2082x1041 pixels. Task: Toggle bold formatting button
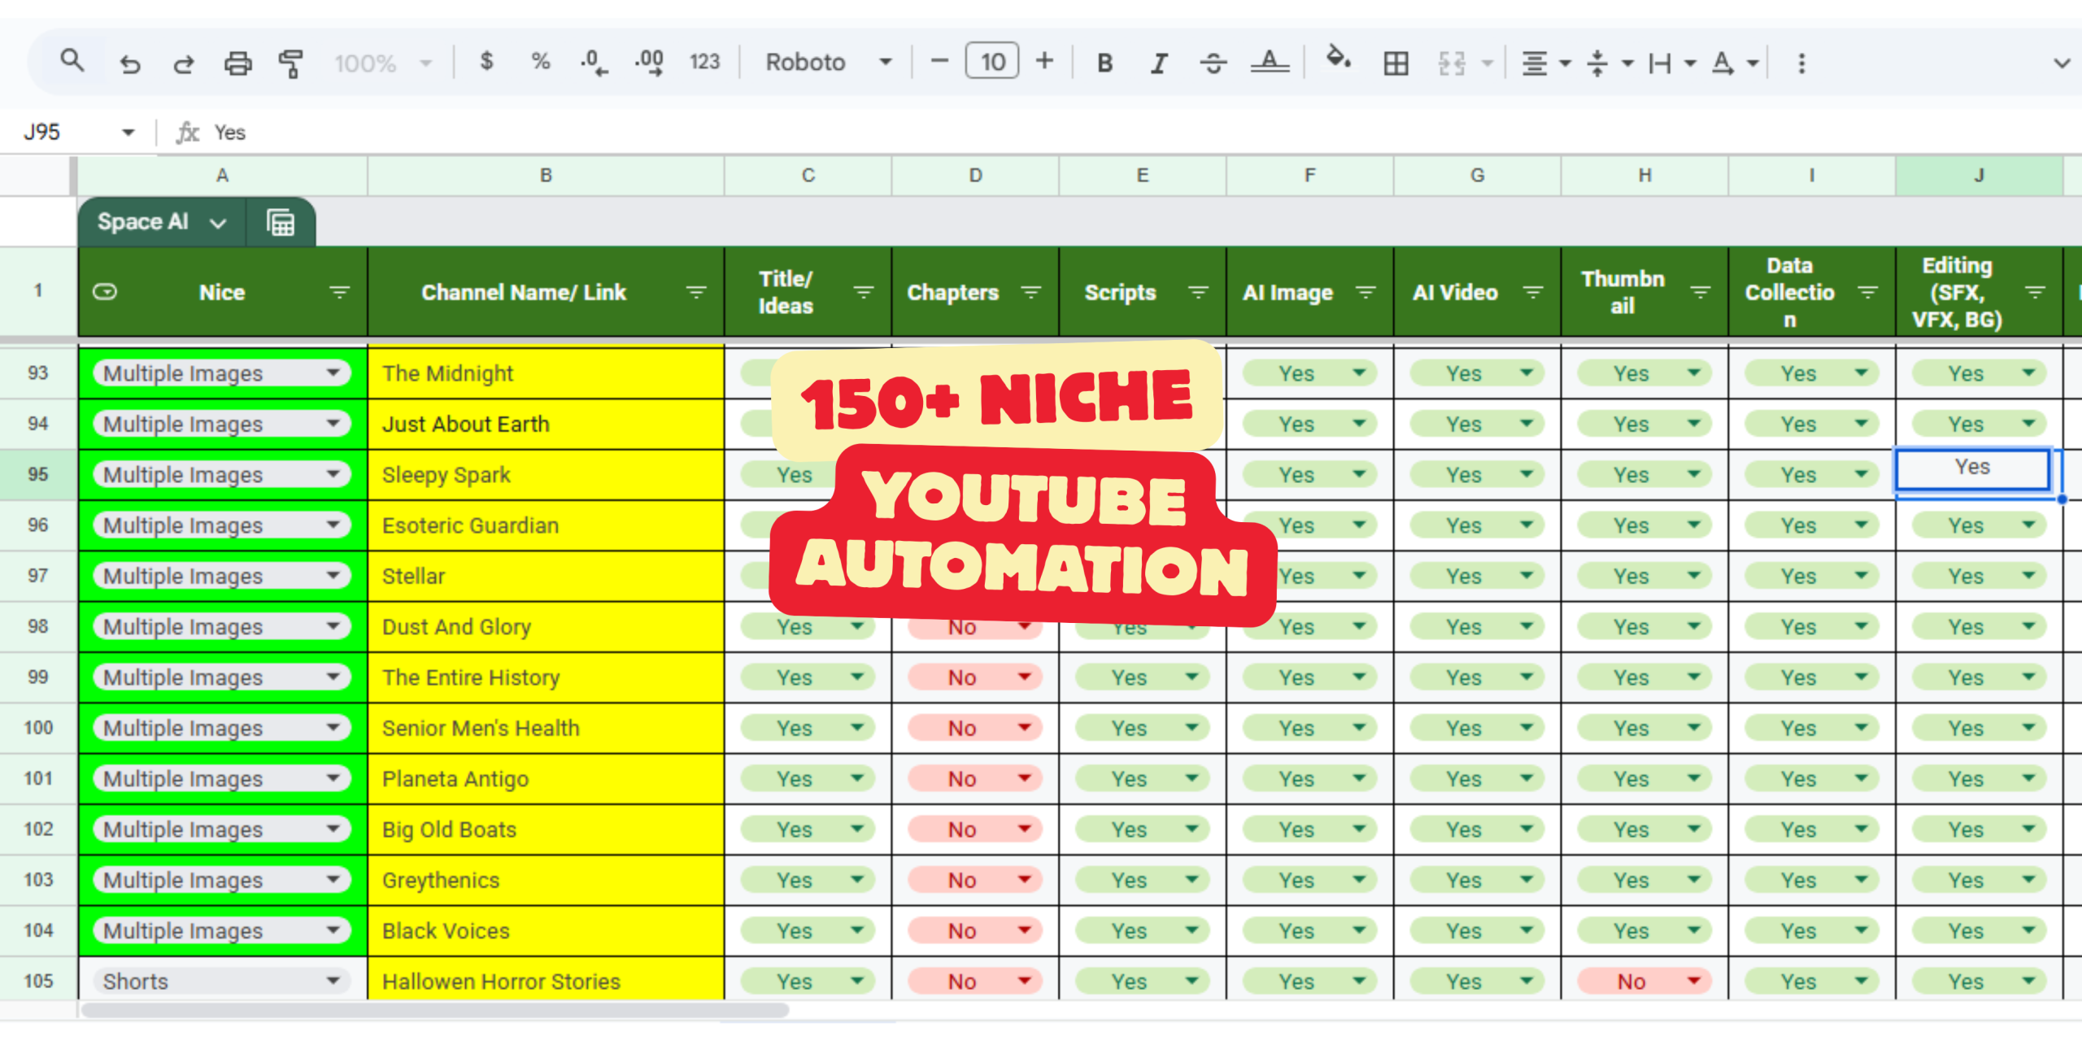tap(1104, 63)
